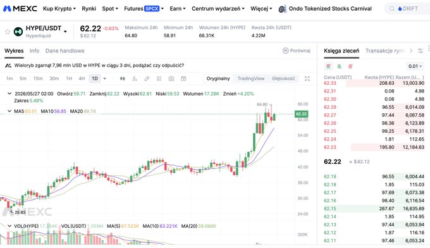This screenshot has height=248, width=430.
Task: Switch chart to Głębokość view
Action: [283, 78]
